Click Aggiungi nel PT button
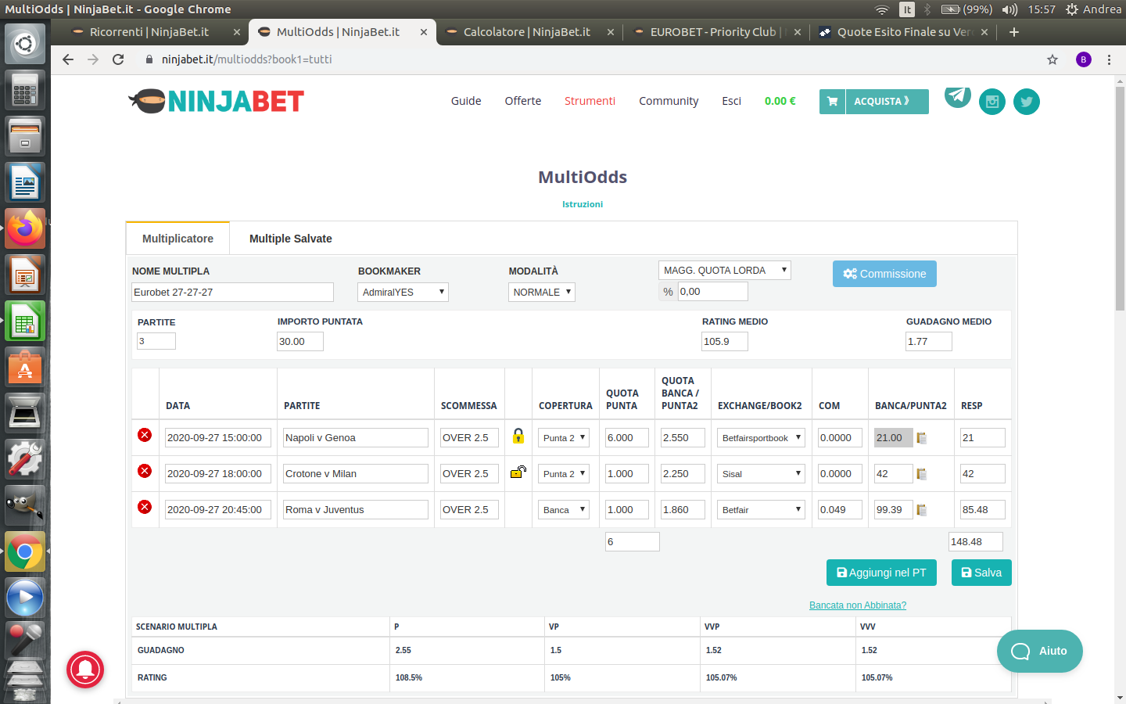The image size is (1126, 704). [881, 573]
